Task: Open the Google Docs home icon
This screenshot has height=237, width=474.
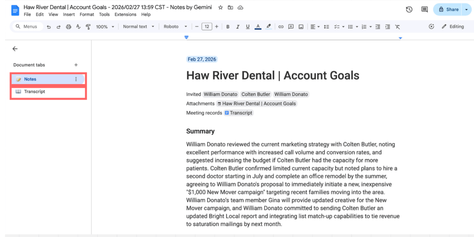Action: pyautogui.click(x=15, y=10)
